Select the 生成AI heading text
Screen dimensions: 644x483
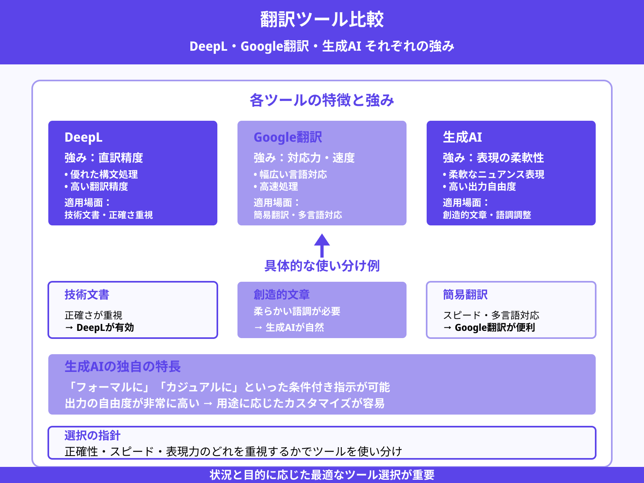pyautogui.click(x=461, y=137)
